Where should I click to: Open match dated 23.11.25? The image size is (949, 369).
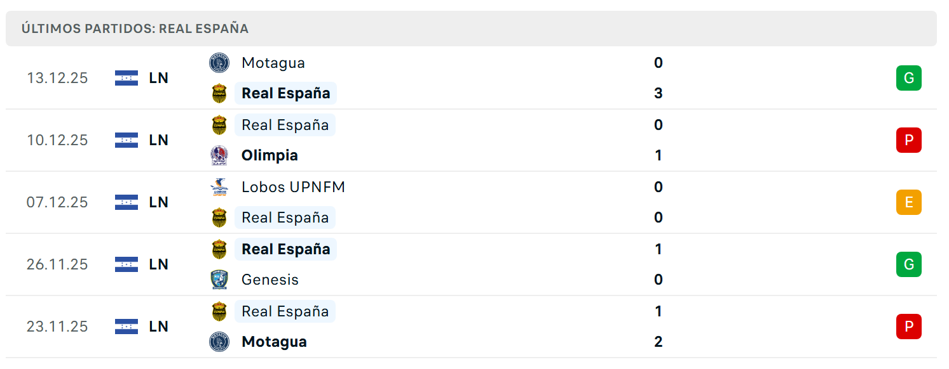[471, 327]
